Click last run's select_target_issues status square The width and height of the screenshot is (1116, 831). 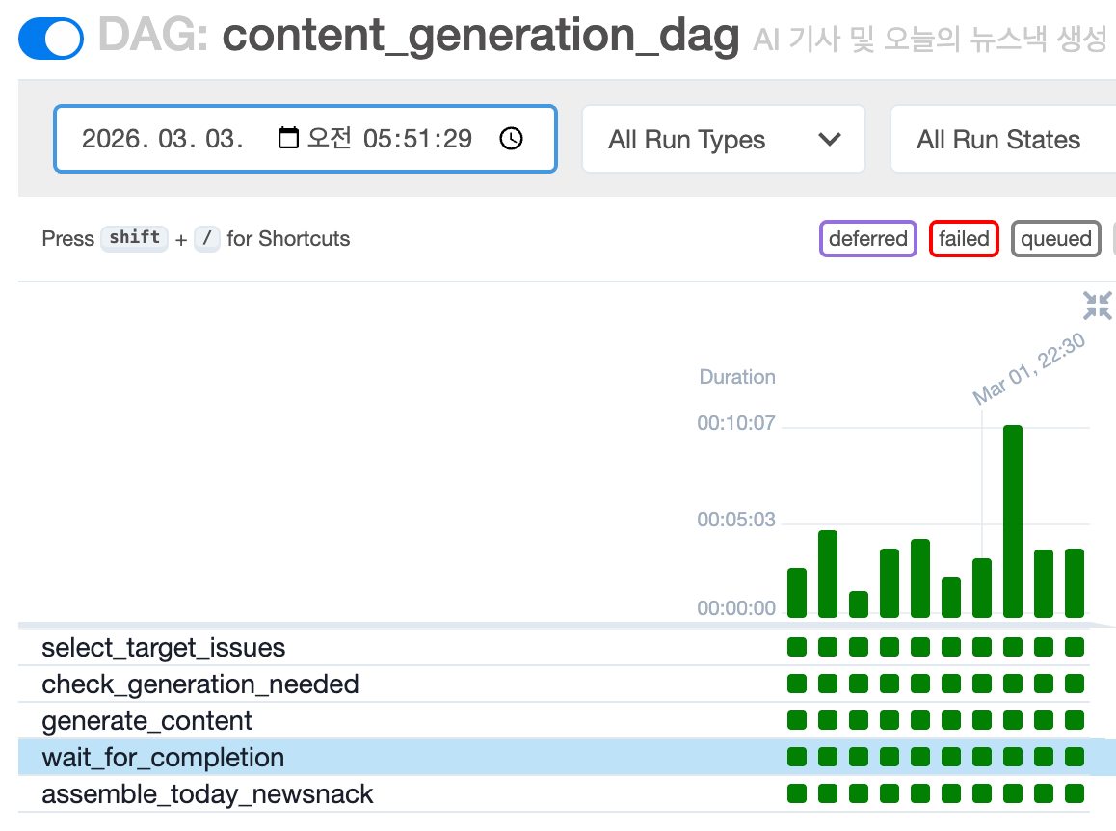pos(1075,647)
